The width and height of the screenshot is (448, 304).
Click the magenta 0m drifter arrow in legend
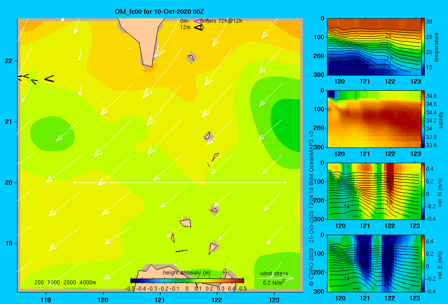coord(198,21)
